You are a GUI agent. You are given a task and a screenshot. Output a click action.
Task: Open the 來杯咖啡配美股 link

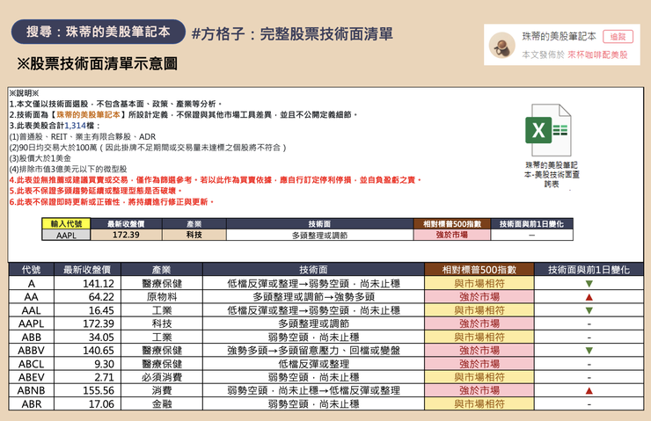597,54
